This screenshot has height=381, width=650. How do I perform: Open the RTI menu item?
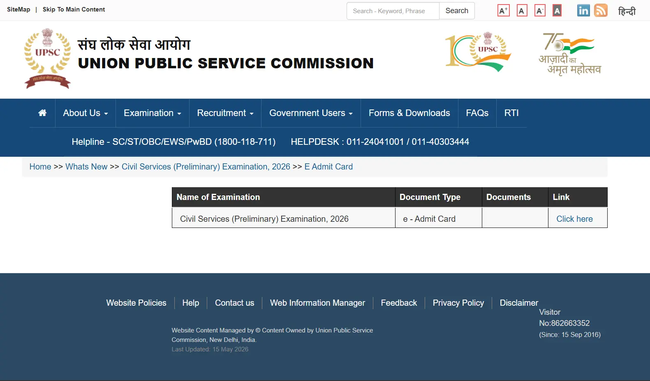coord(511,113)
